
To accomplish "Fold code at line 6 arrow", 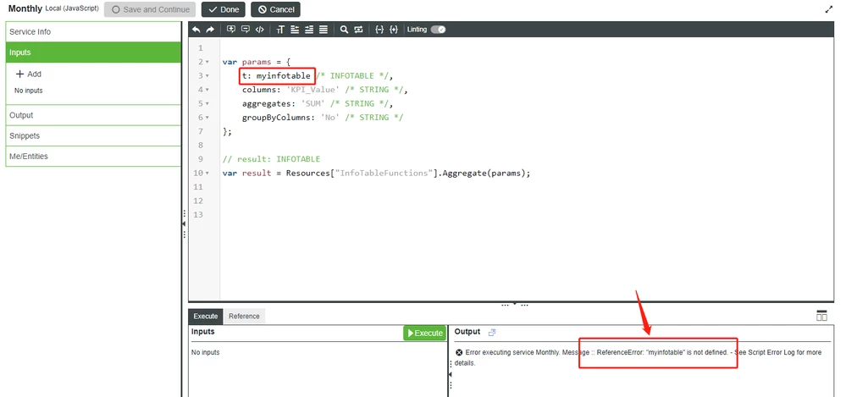I will click(207, 118).
